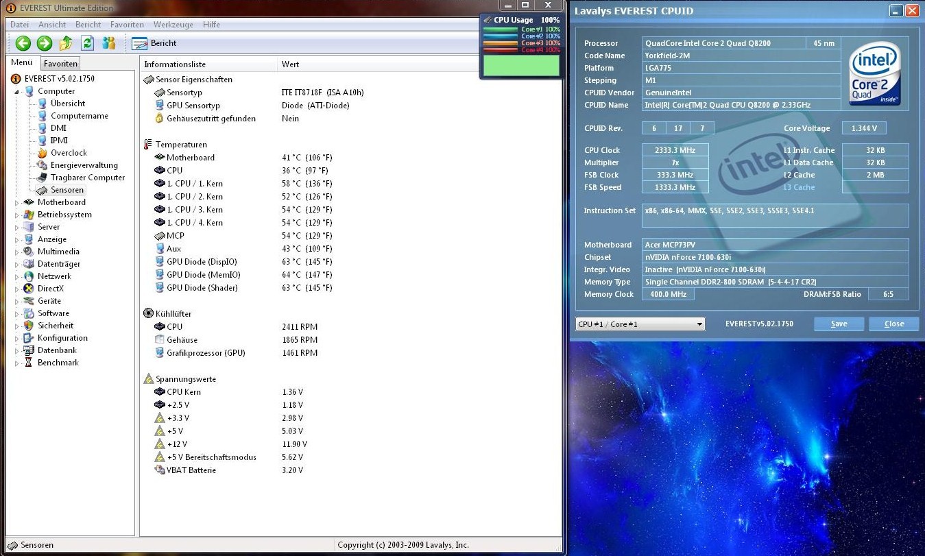Image resolution: width=925 pixels, height=556 pixels.
Task: Click the CPU Usage gadget green graph
Action: point(521,66)
